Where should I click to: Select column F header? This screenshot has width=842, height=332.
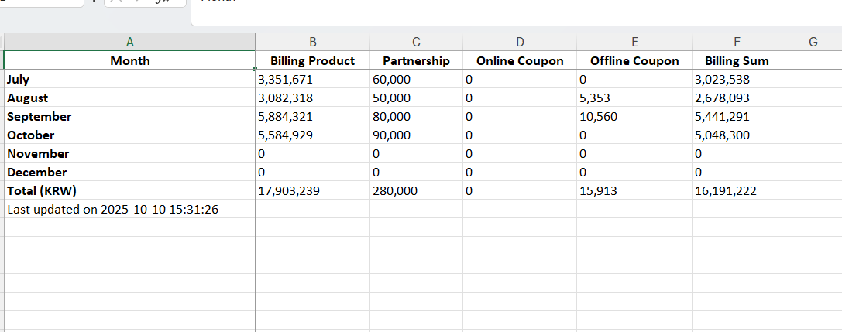737,42
